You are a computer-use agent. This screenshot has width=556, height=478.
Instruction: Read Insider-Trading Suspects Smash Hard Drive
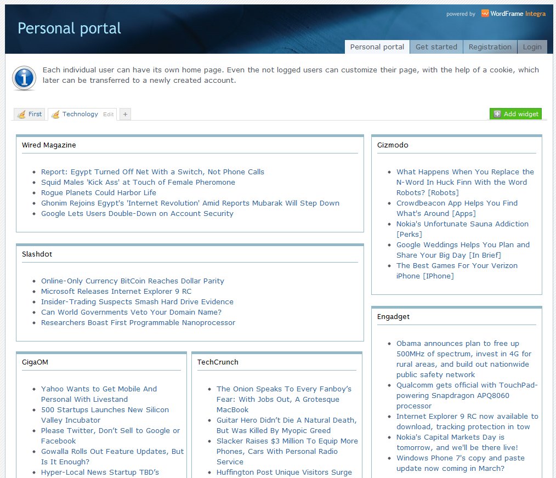click(137, 301)
